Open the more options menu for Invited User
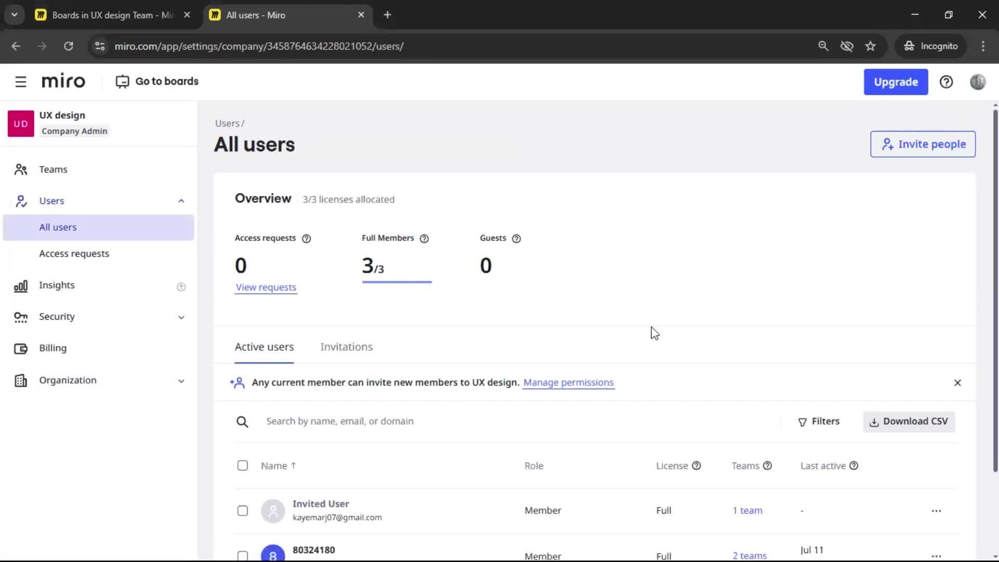The width and height of the screenshot is (999, 562). pyautogui.click(x=936, y=510)
